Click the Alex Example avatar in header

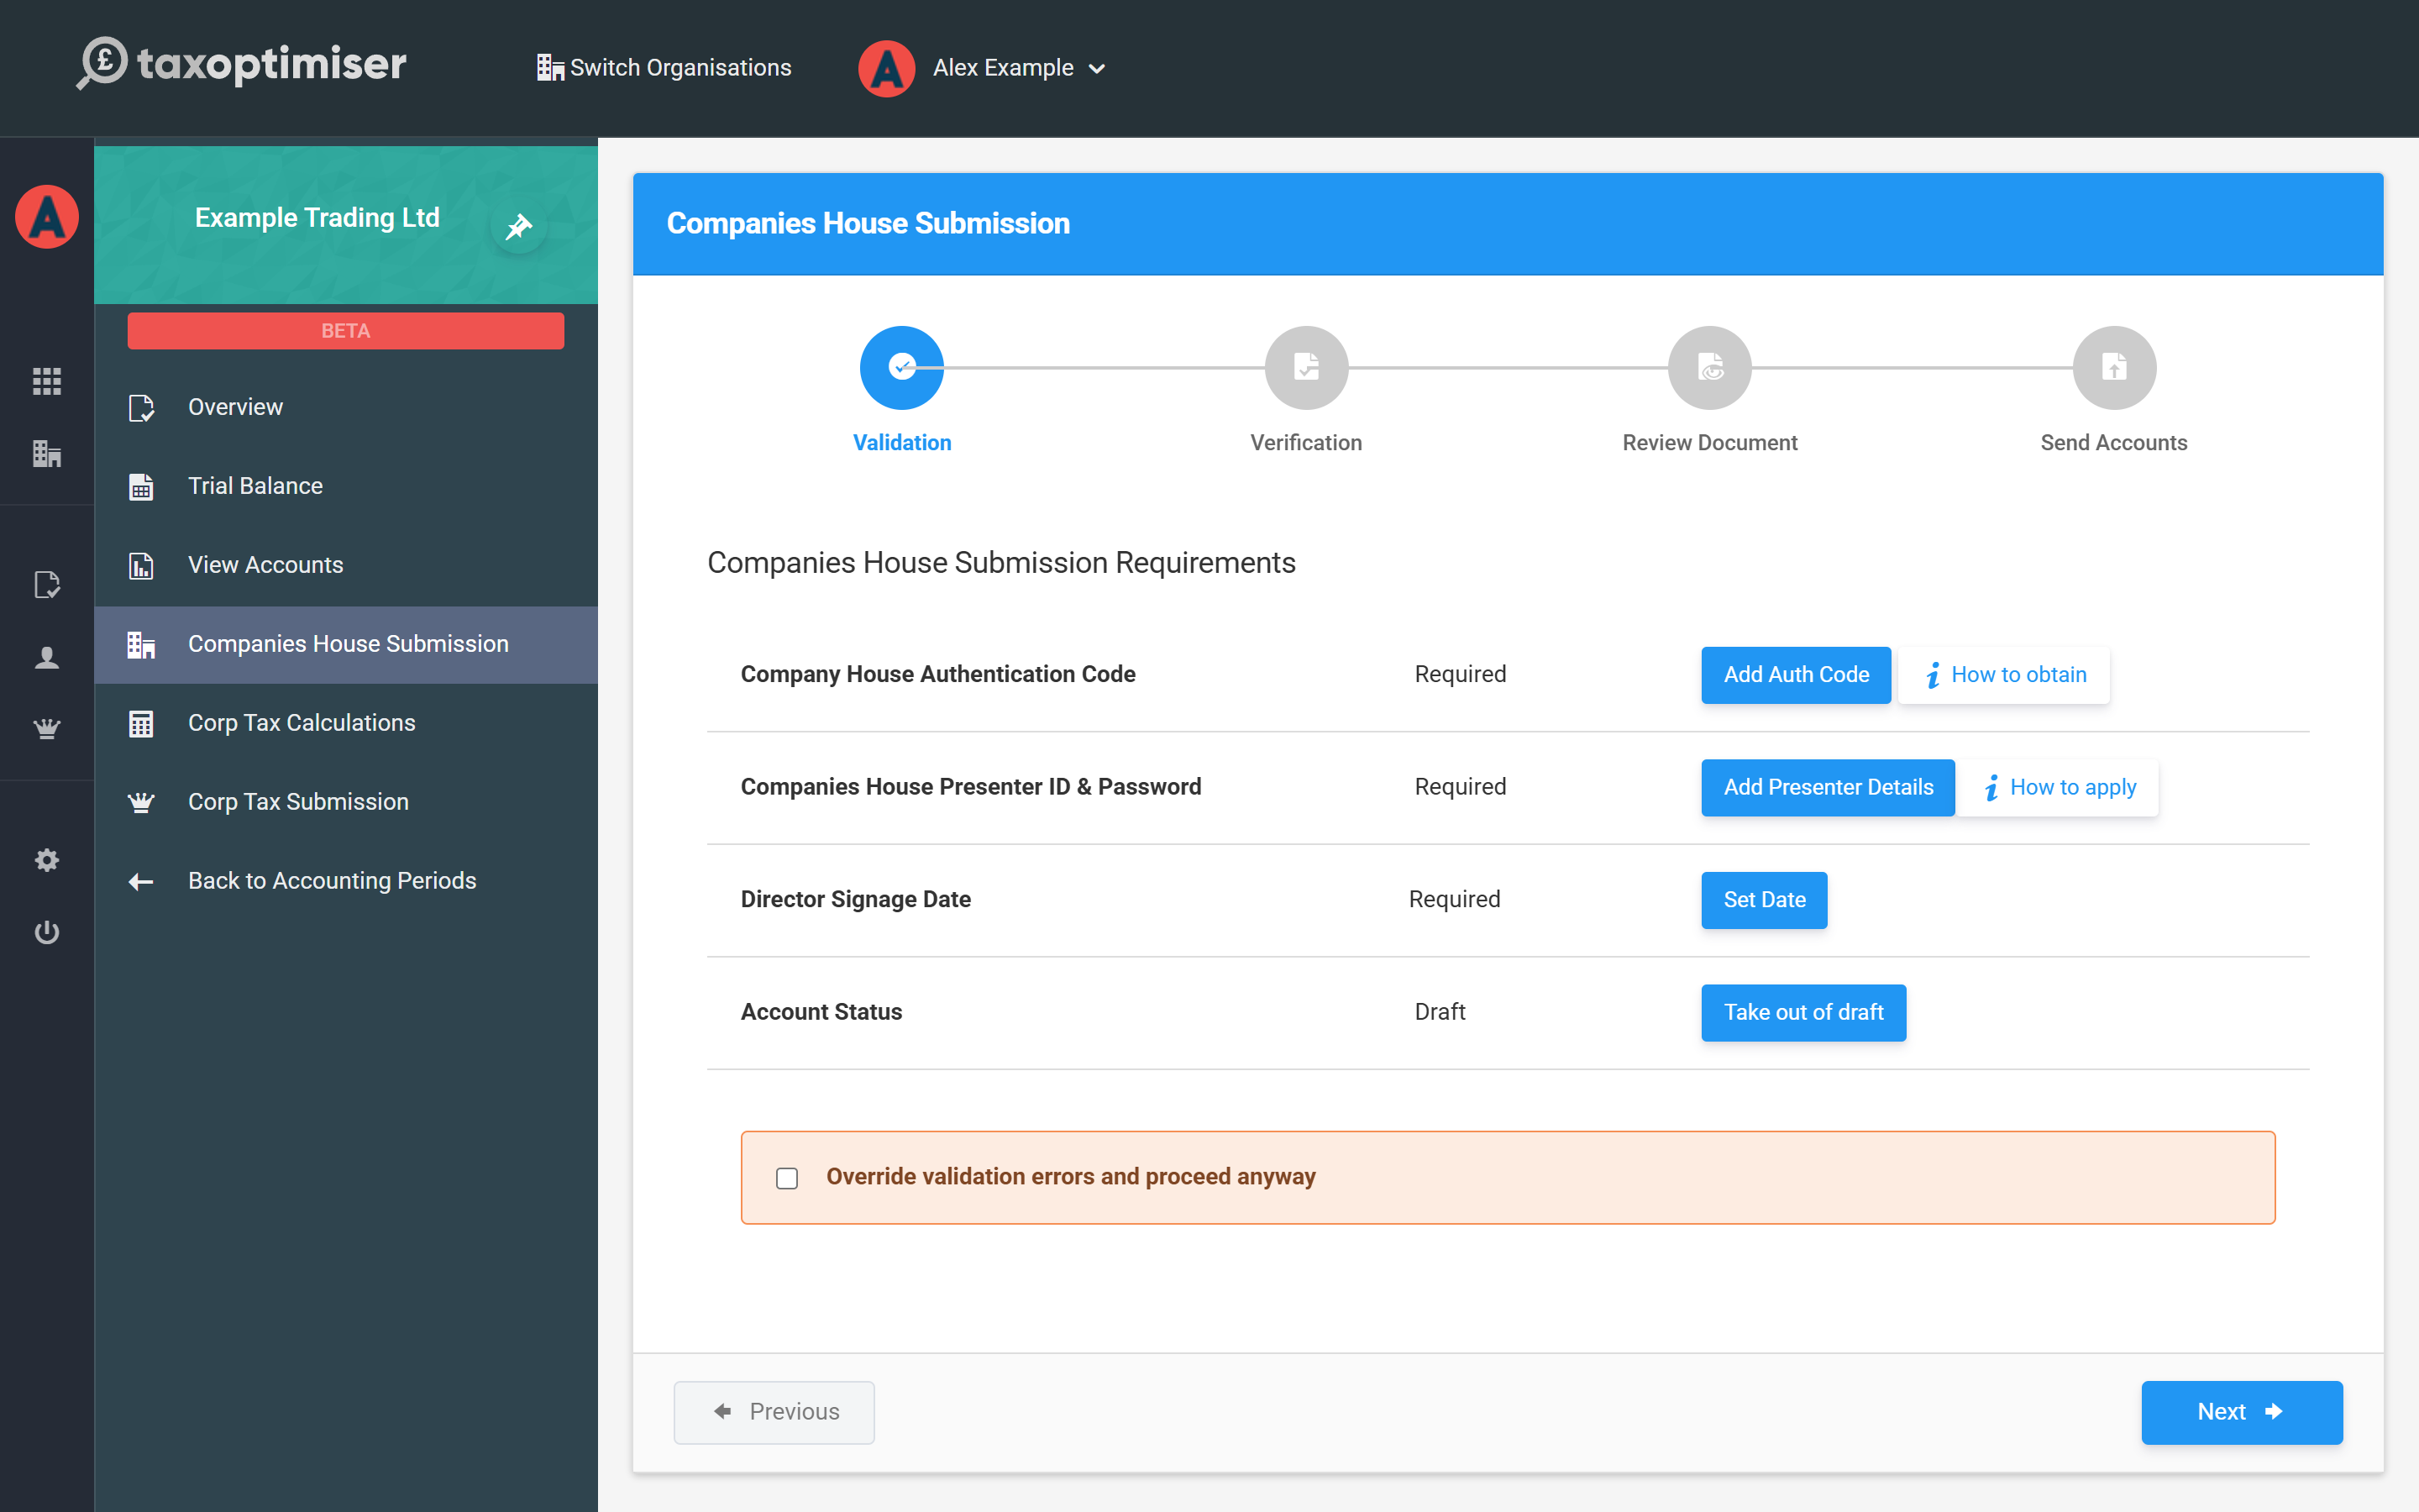(887, 68)
